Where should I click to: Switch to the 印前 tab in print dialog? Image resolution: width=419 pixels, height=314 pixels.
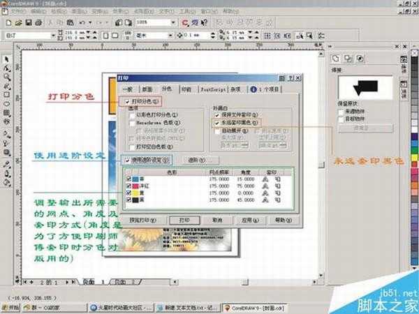pyautogui.click(x=186, y=89)
